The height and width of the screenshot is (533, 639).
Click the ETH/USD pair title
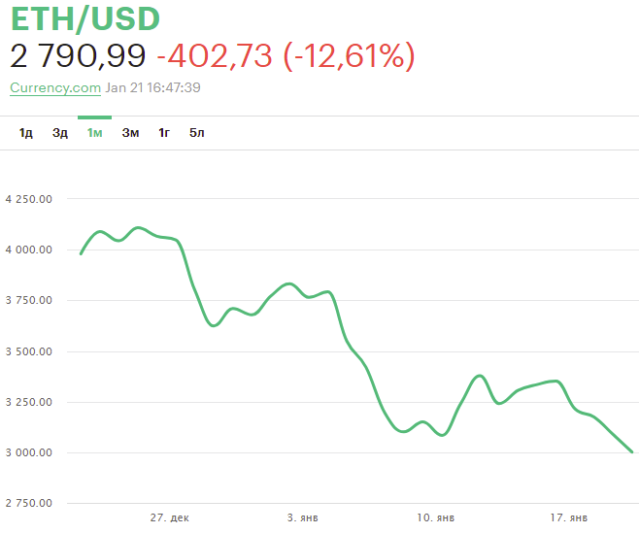[85, 19]
